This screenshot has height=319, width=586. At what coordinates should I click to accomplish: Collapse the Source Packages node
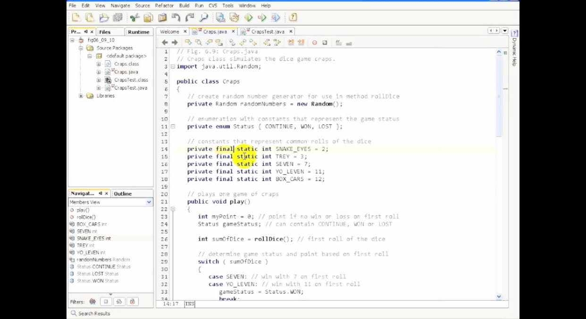tap(81, 48)
